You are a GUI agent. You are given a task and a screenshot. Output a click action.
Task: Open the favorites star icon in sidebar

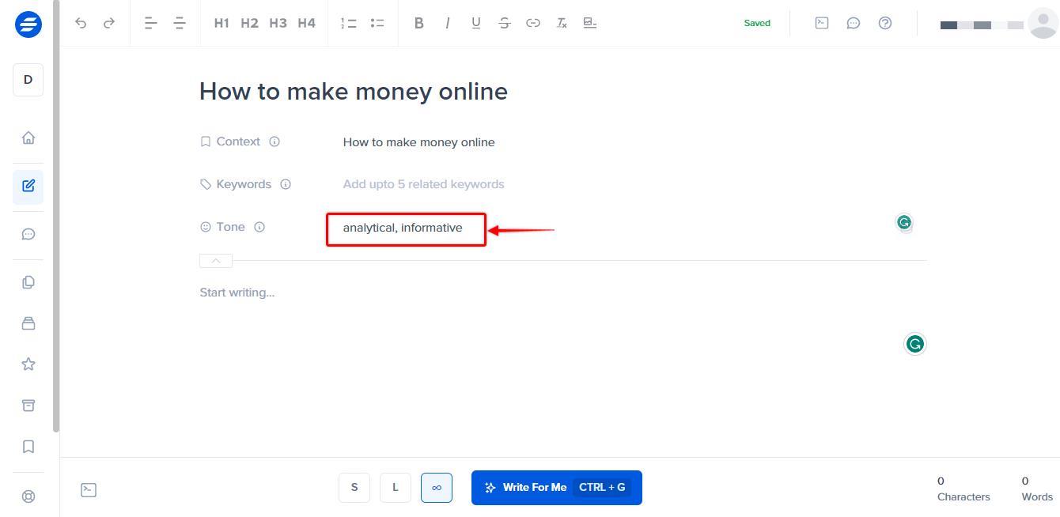(28, 364)
